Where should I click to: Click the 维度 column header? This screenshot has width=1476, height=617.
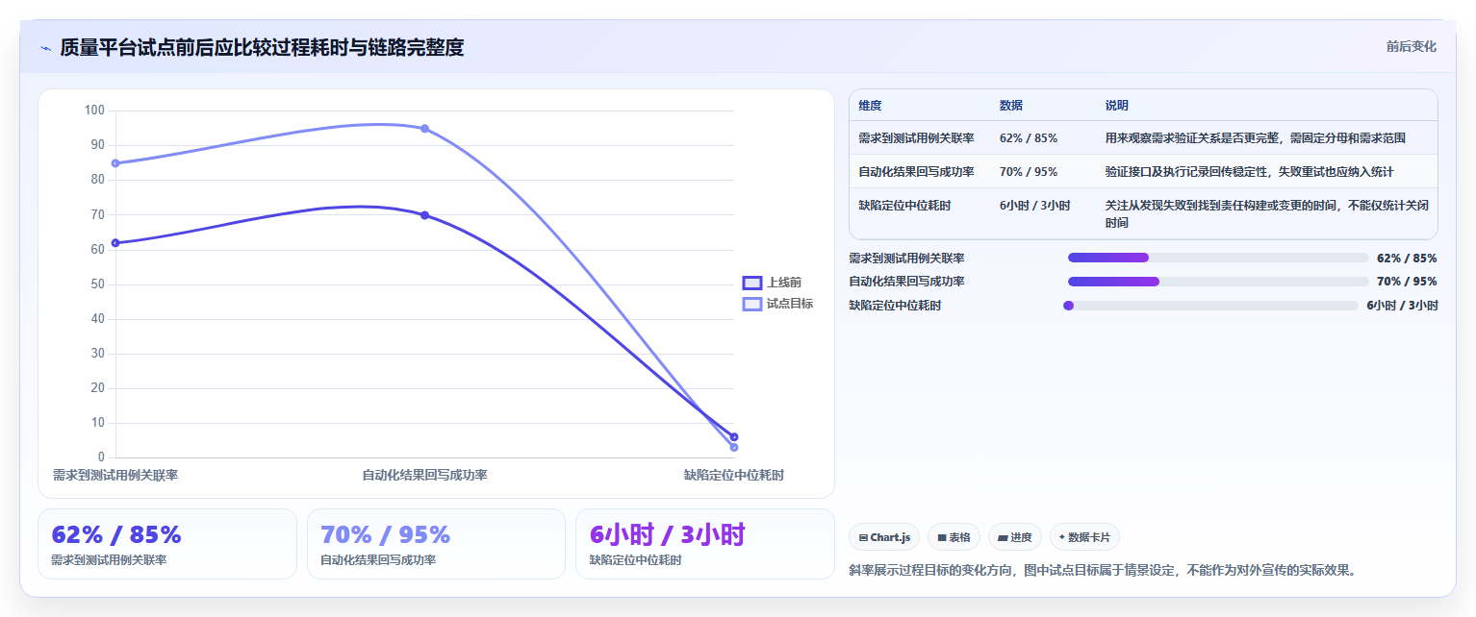(870, 106)
